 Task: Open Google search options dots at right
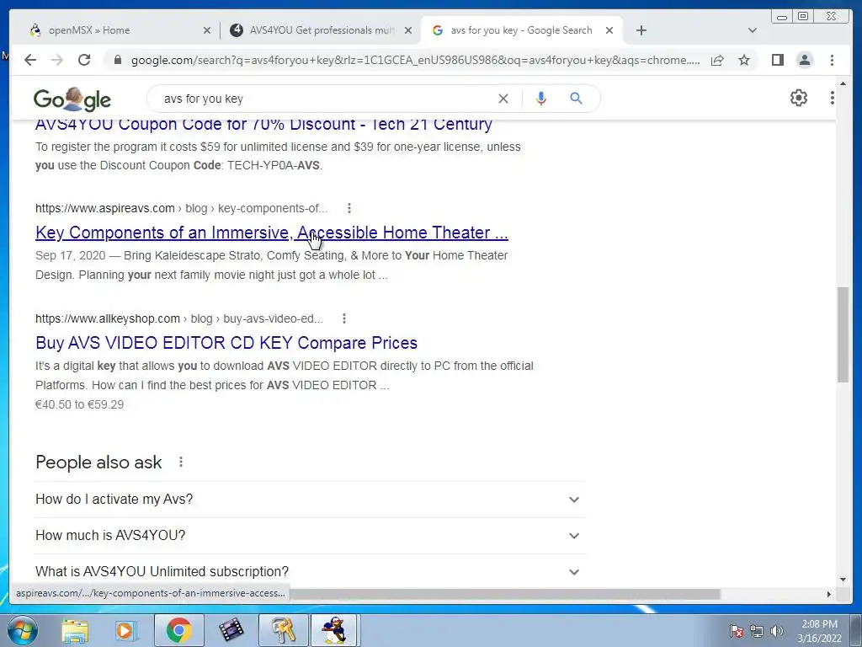coord(833,98)
